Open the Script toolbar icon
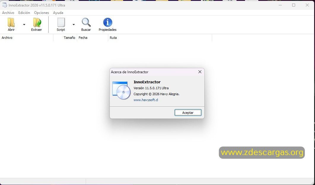The image size is (315, 185). (x=61, y=25)
